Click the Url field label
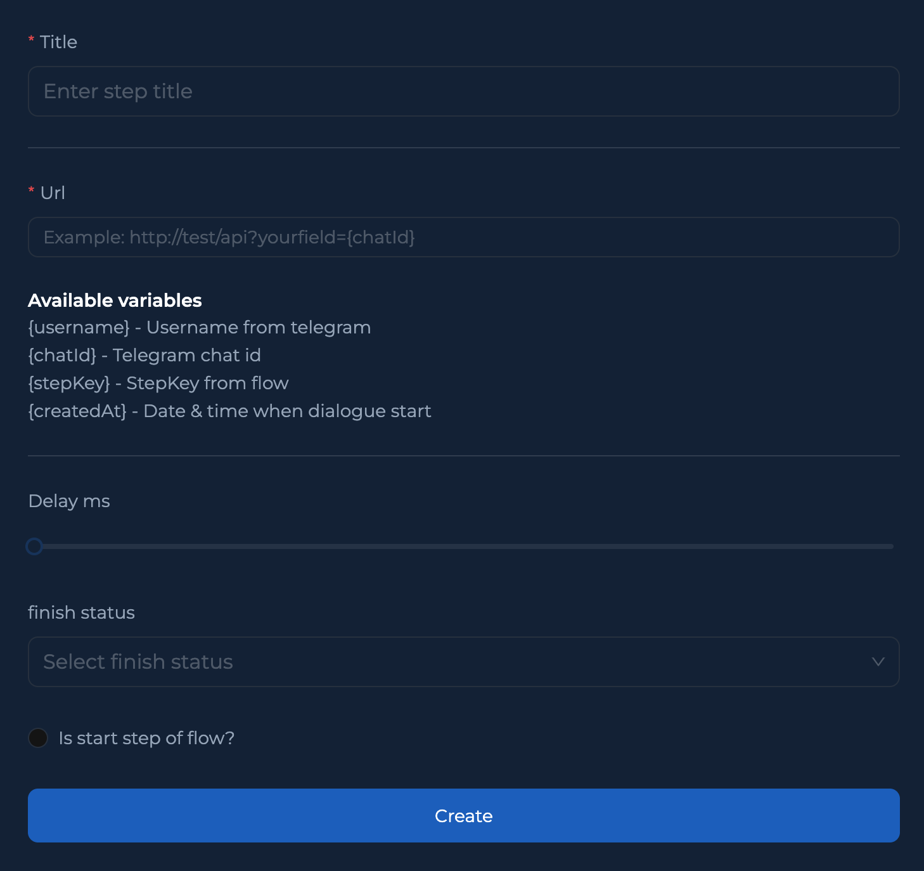924x871 pixels. (x=53, y=193)
